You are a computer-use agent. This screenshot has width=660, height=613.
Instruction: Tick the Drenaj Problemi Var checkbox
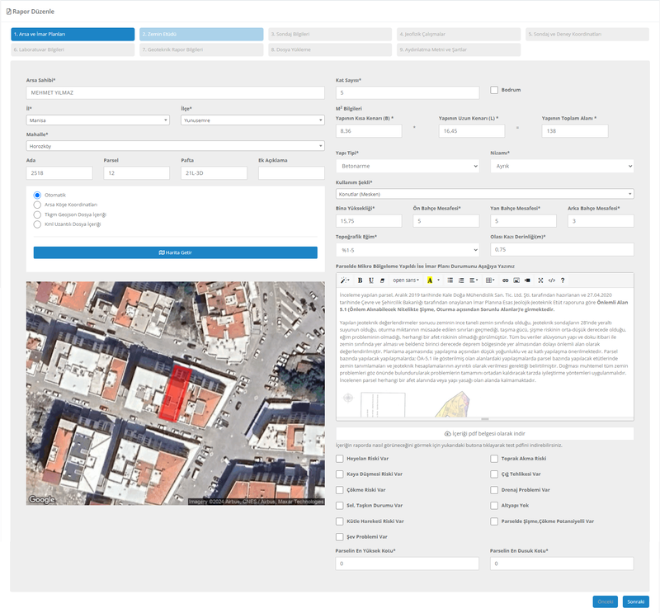point(494,489)
